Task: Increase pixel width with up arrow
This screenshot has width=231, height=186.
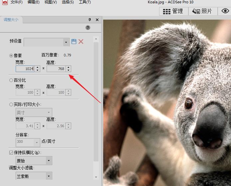Action: click(37, 67)
